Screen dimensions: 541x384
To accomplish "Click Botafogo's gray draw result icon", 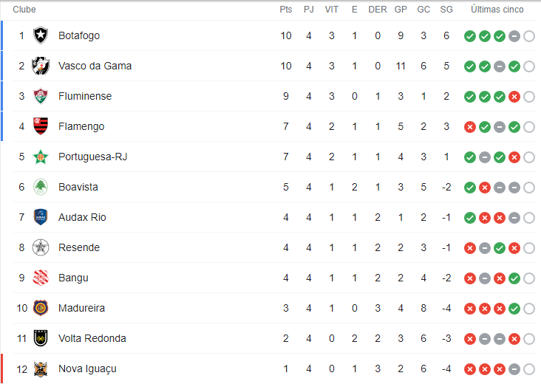I will tap(514, 36).
